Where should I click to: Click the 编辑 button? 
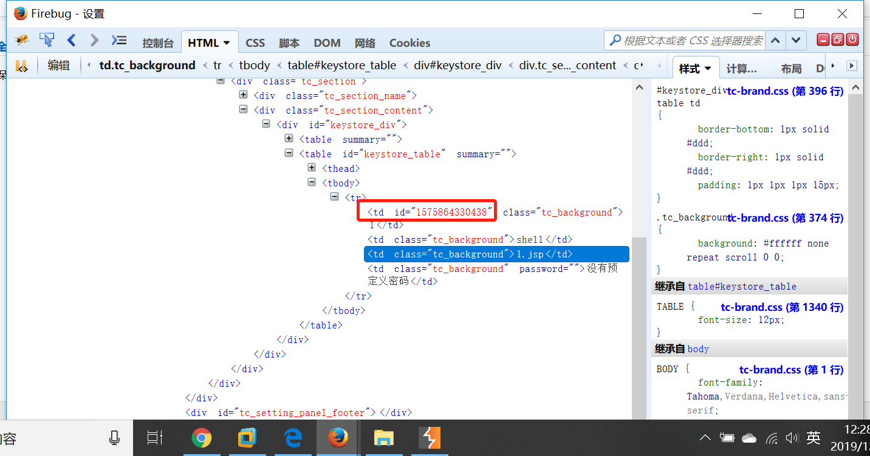[59, 66]
